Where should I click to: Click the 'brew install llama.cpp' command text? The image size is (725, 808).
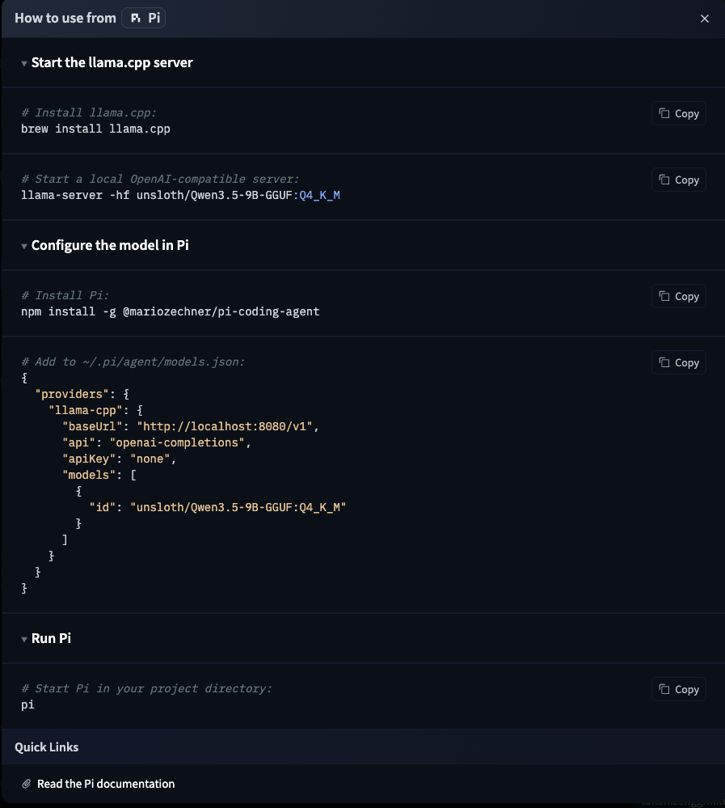95,129
